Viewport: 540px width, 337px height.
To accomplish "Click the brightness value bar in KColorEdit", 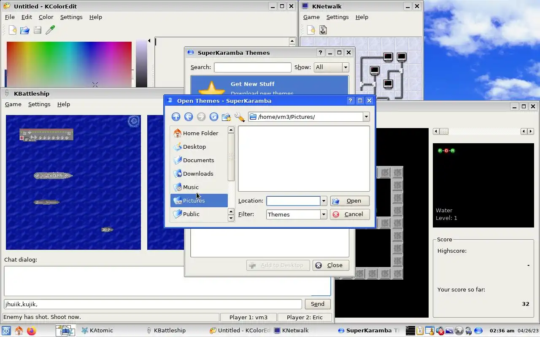I will [x=141, y=64].
